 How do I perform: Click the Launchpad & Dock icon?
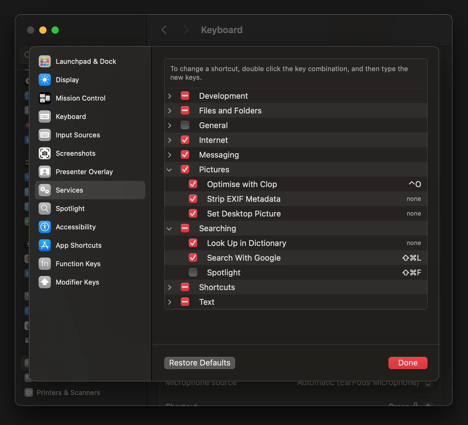coord(45,61)
